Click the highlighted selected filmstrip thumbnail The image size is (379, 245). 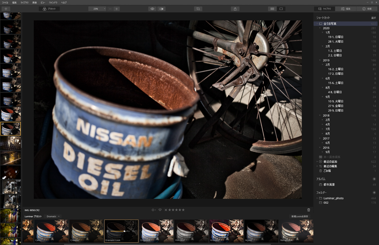pyautogui.click(x=11, y=129)
